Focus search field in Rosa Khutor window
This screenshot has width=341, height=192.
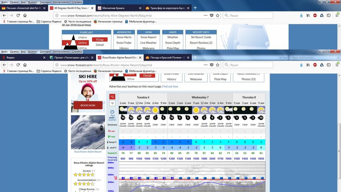tap(248, 65)
